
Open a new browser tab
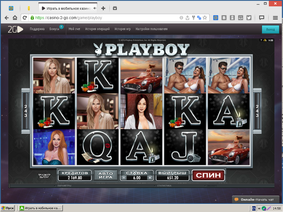[x=103, y=8]
